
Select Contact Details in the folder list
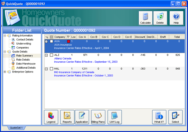pos(25,40)
